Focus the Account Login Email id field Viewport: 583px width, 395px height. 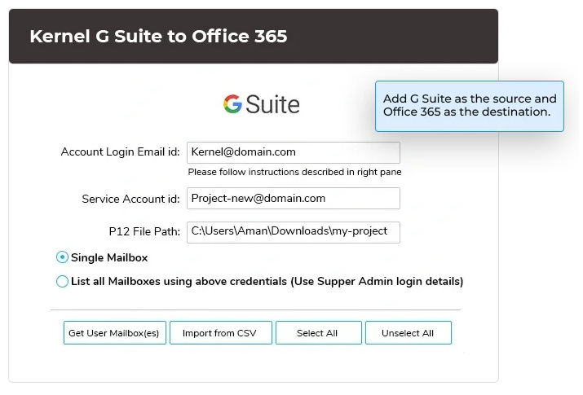(293, 152)
